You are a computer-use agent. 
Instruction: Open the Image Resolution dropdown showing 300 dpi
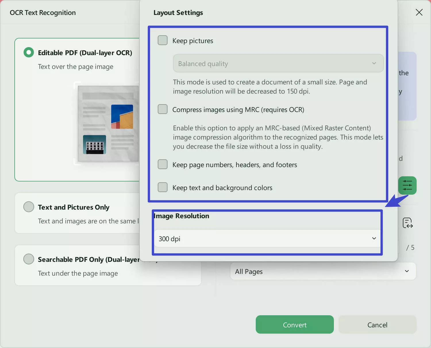[267, 239]
